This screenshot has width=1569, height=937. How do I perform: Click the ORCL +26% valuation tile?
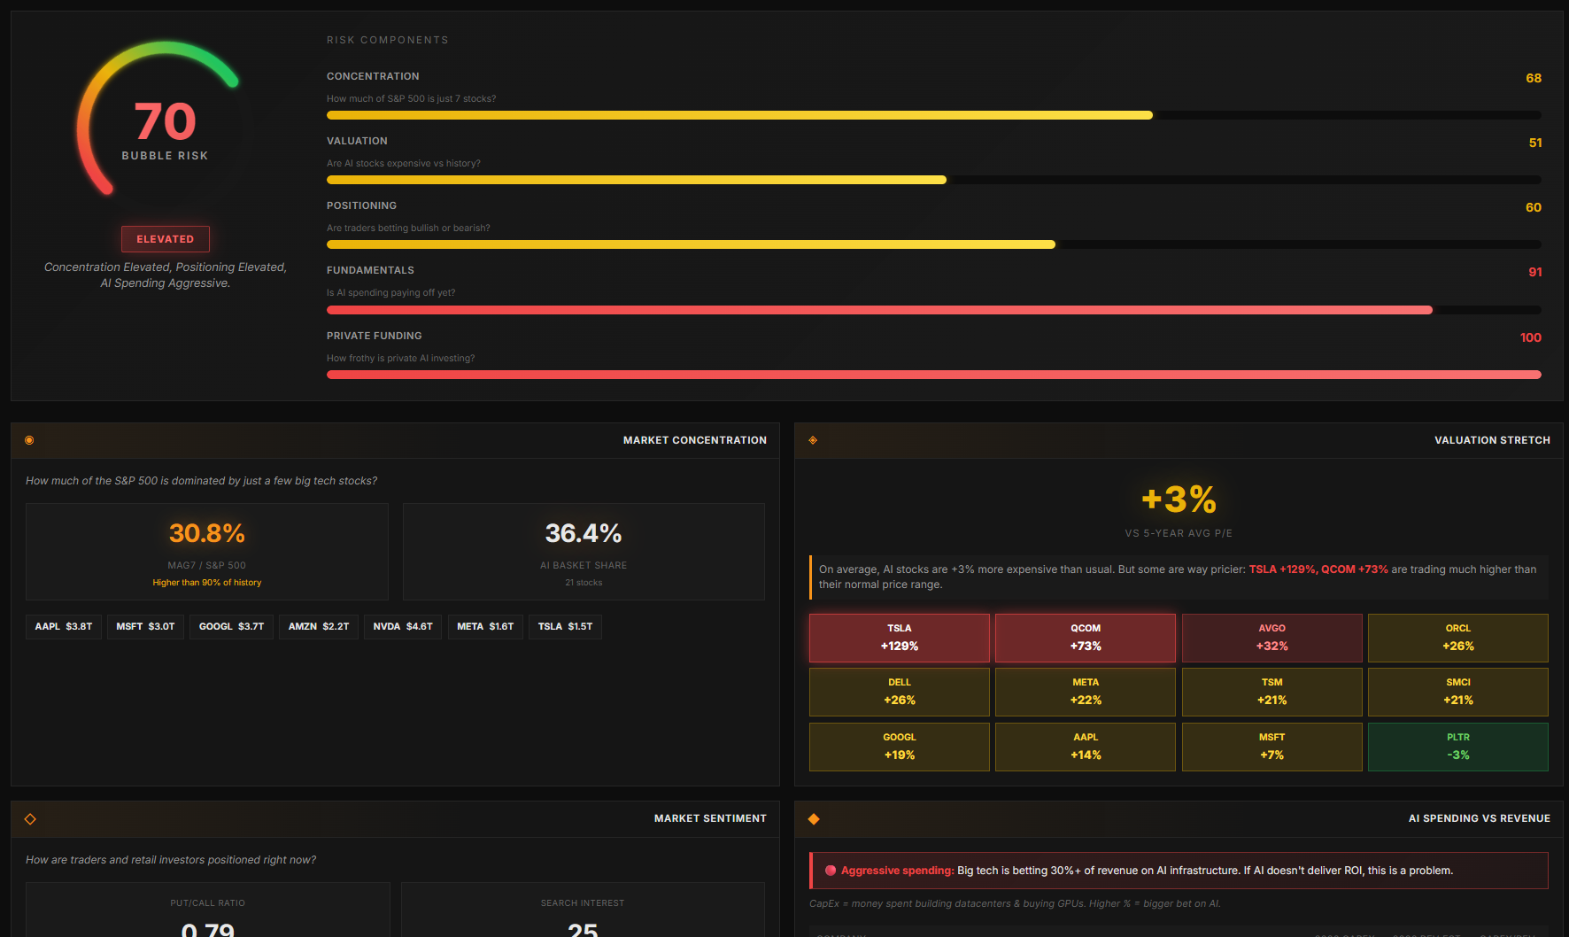tap(1457, 638)
